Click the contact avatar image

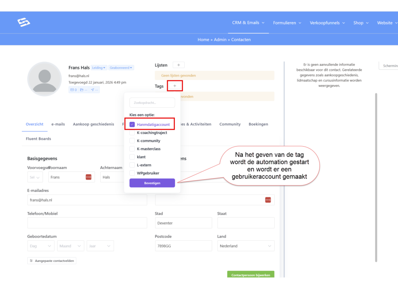44,79
